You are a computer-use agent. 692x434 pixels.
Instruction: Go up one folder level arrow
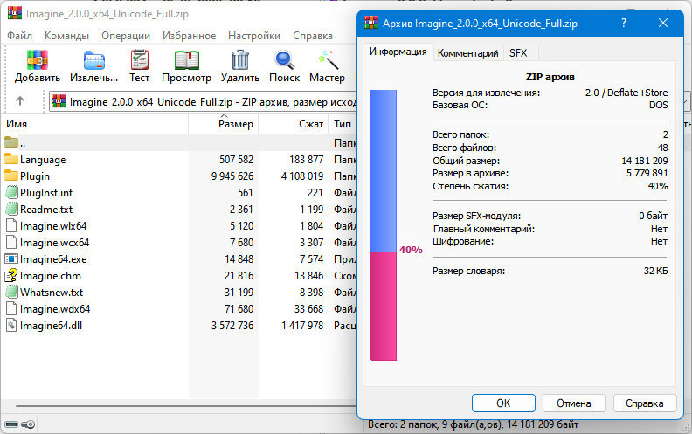[20, 101]
